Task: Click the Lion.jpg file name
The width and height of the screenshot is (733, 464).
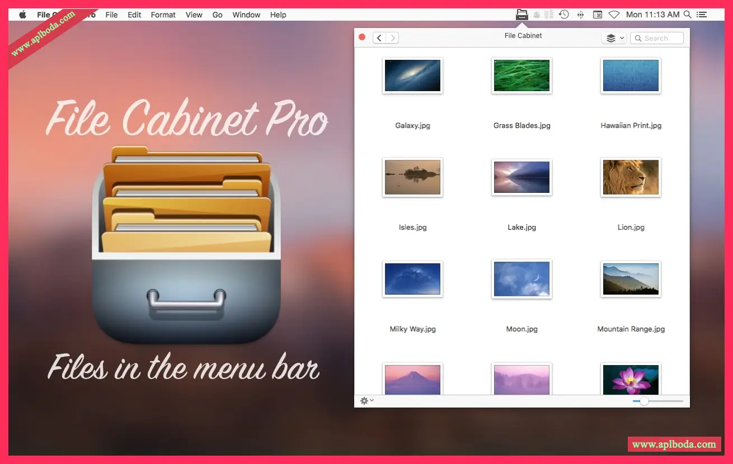Action: pos(631,228)
